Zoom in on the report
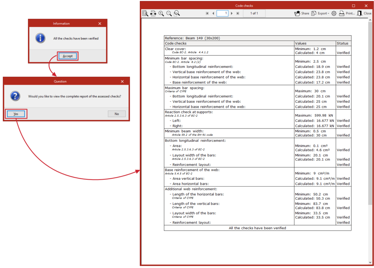The image size is (374, 268). (x=161, y=14)
